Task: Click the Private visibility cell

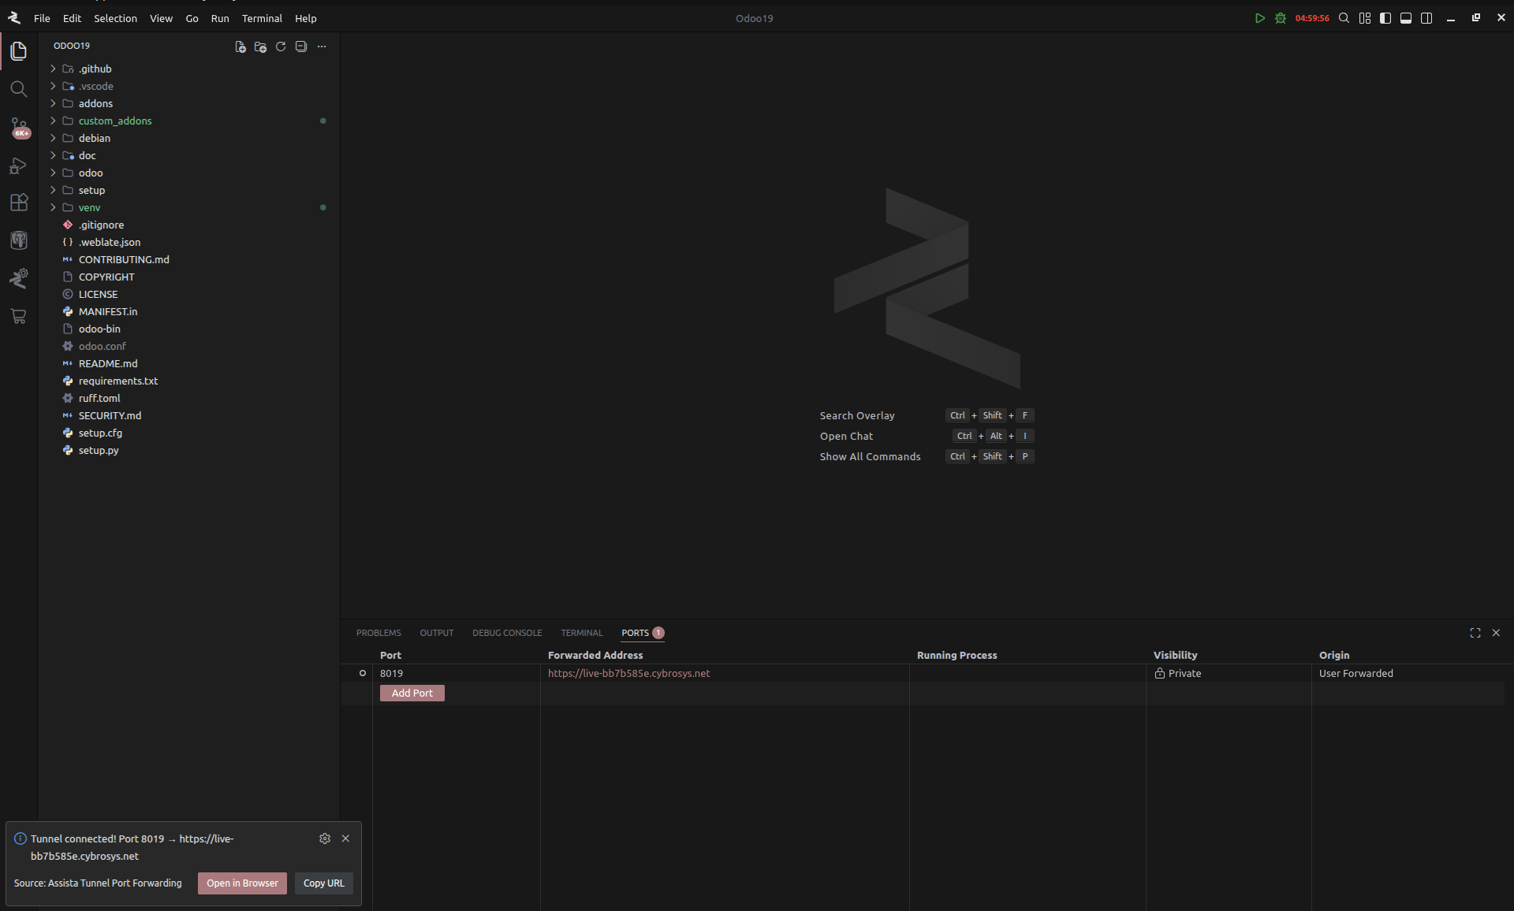Action: pyautogui.click(x=1229, y=673)
